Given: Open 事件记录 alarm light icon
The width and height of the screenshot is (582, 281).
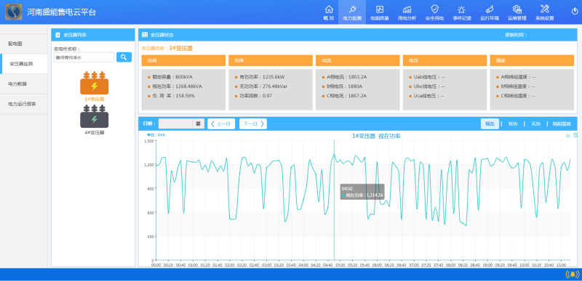Looking at the screenshot, I should coord(461,9).
